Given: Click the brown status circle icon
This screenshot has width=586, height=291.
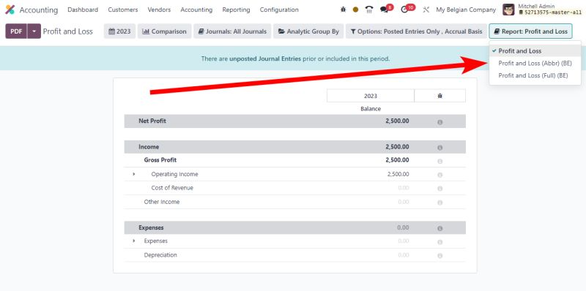Looking at the screenshot, I should point(355,10).
